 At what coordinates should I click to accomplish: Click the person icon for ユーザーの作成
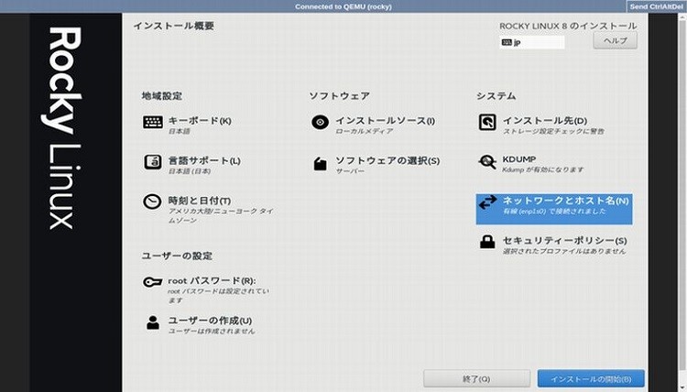153,322
